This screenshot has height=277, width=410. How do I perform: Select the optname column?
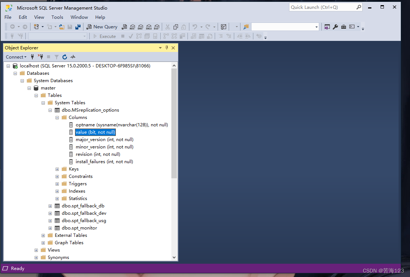122,125
